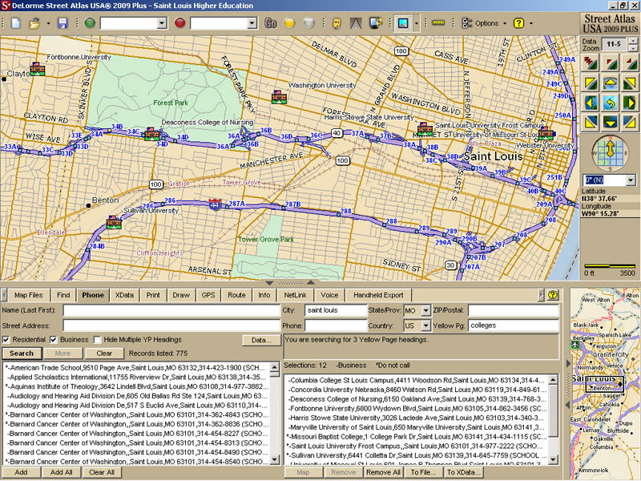Image resolution: width=641 pixels, height=481 pixels.
Task: Uncheck the Residential checkbox
Action: click(x=6, y=340)
